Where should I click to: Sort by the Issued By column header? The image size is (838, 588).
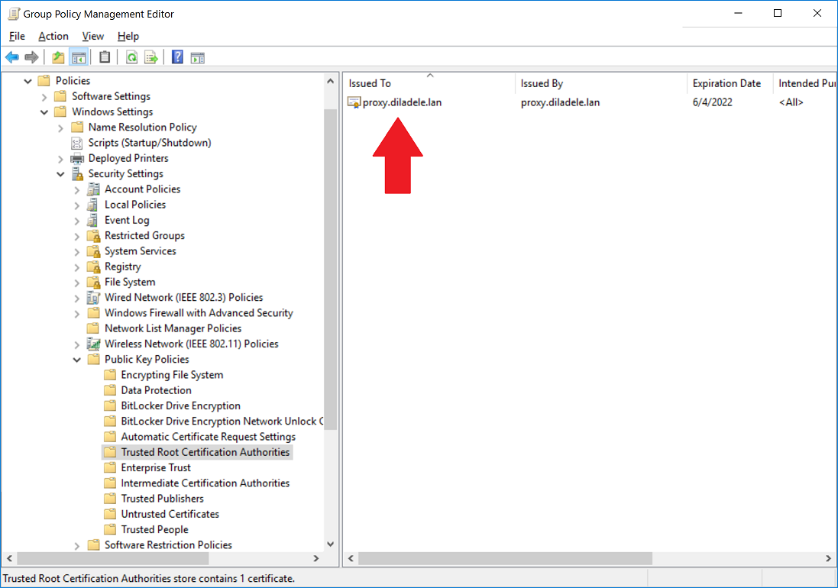coord(601,82)
